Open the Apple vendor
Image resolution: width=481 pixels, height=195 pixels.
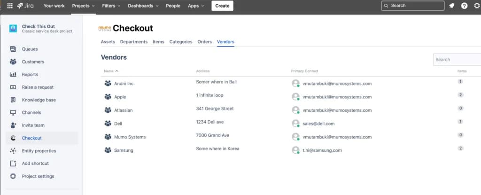[120, 97]
